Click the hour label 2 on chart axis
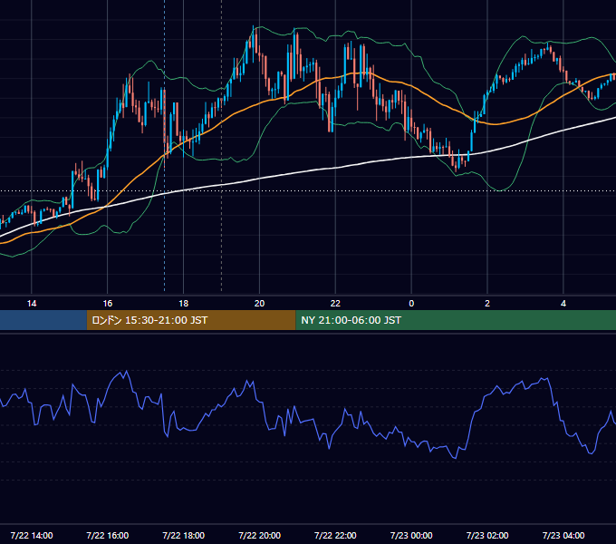This screenshot has width=616, height=544. tap(487, 304)
